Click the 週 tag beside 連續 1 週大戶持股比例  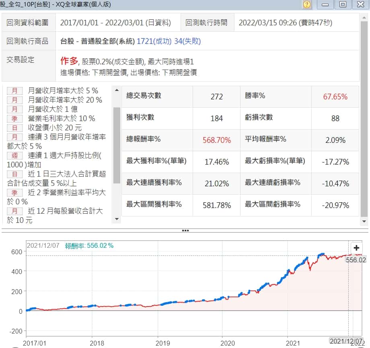tap(14, 155)
